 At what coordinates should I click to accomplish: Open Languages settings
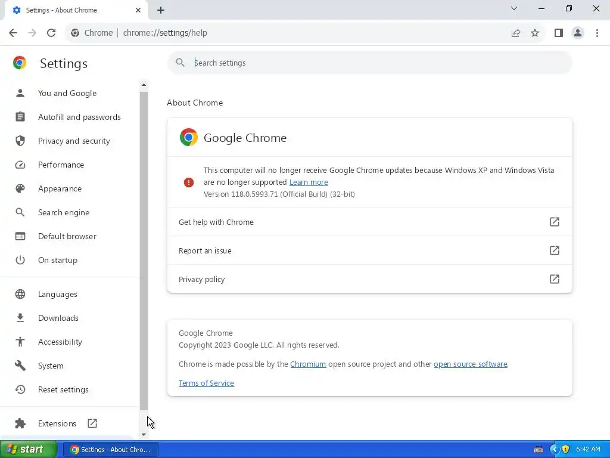click(x=58, y=294)
